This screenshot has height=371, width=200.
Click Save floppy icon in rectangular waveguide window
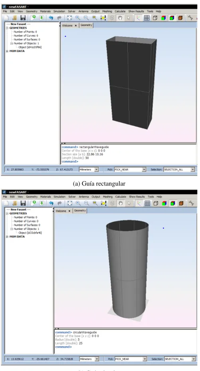23,18
